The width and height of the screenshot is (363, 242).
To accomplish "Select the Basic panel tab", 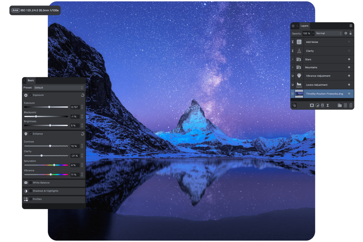I will [31, 80].
